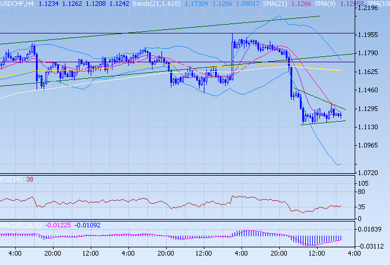Click the 1.1955 price axis label
Image resolution: width=390 pixels, height=265 pixels.
pos(368,35)
